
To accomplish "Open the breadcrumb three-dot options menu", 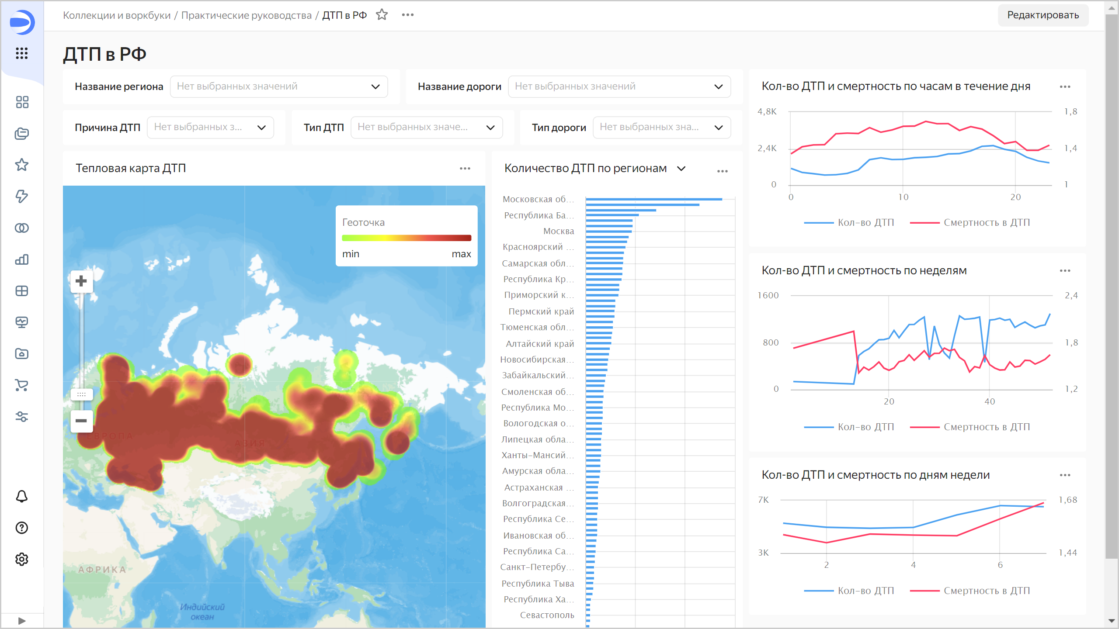I will [407, 15].
